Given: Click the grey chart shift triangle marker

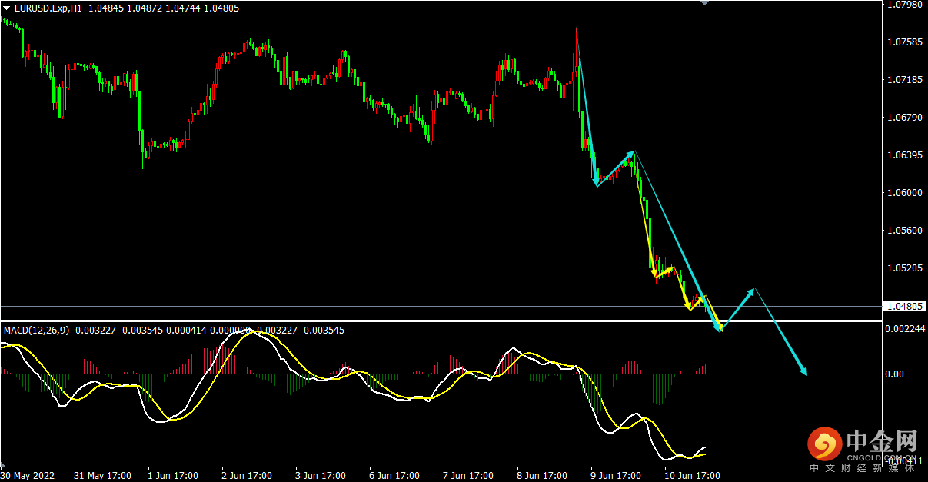Looking at the screenshot, I should click(703, 3).
